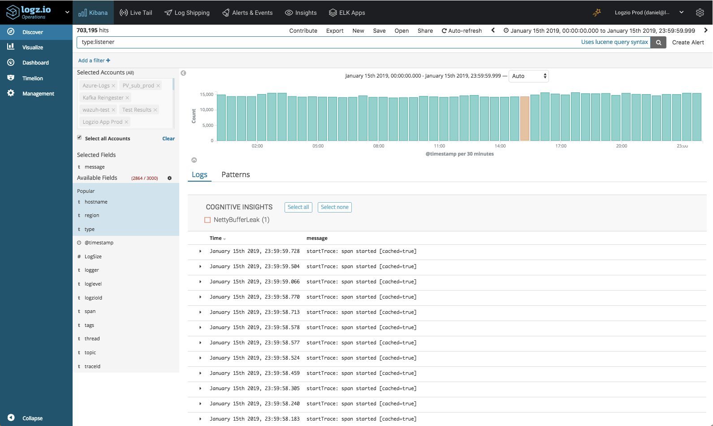The width and height of the screenshot is (713, 426).
Task: Click Share in the top menu
Action: pyautogui.click(x=425, y=31)
